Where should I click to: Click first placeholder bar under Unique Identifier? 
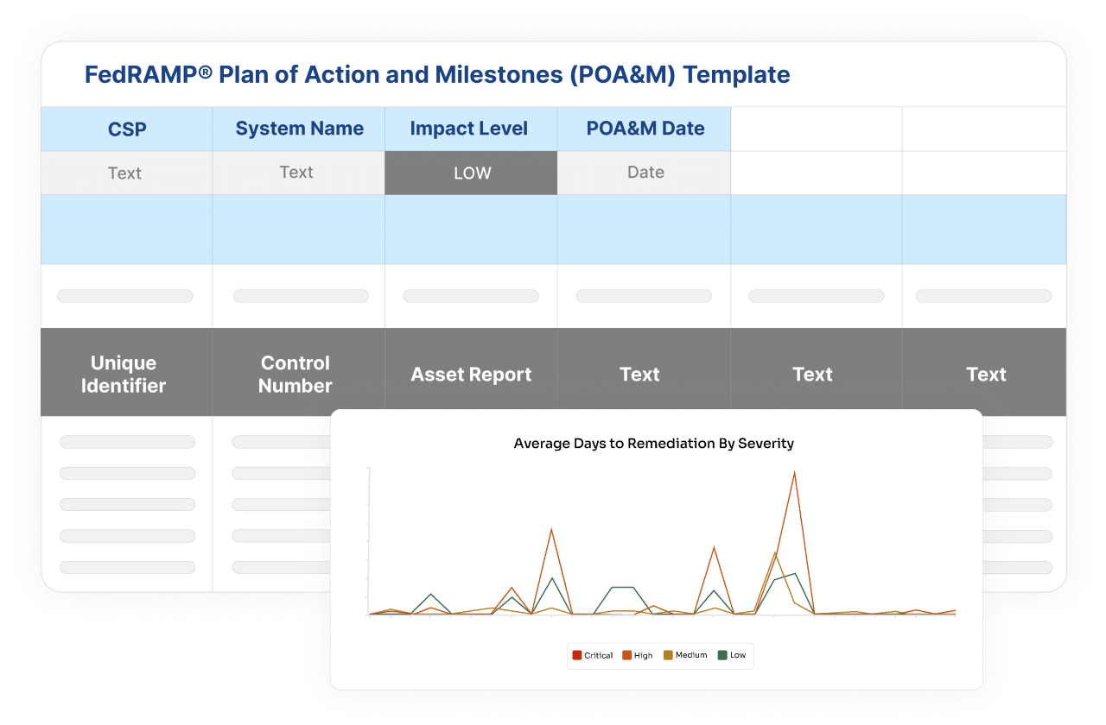pos(127,442)
